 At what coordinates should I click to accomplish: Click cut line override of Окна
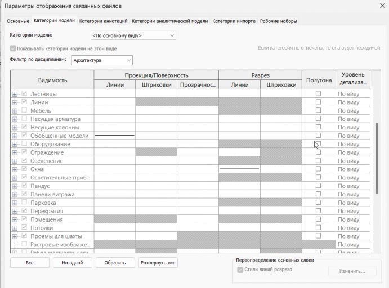point(239,169)
